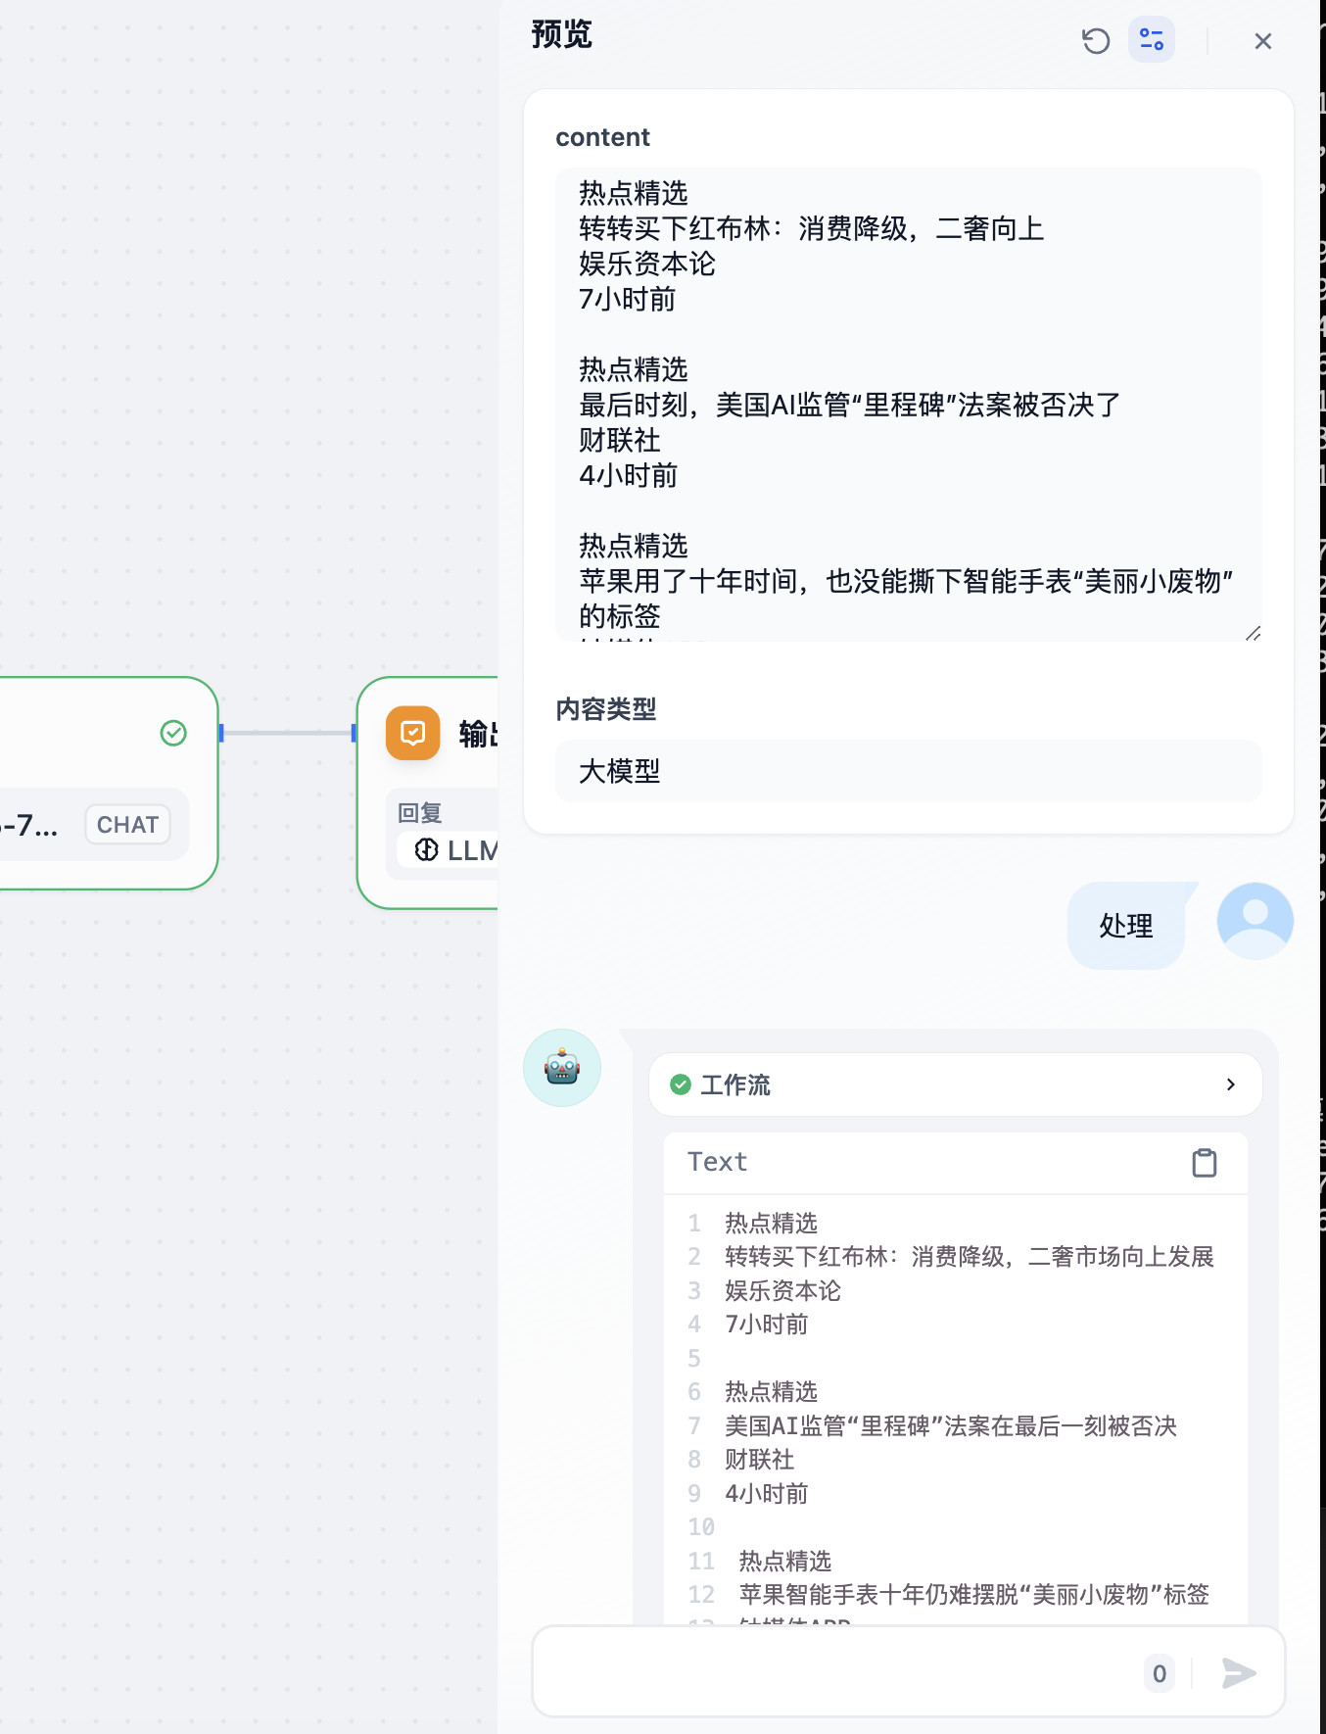The width and height of the screenshot is (1326, 1734).
Task: Click the content field label
Action: pos(602,137)
